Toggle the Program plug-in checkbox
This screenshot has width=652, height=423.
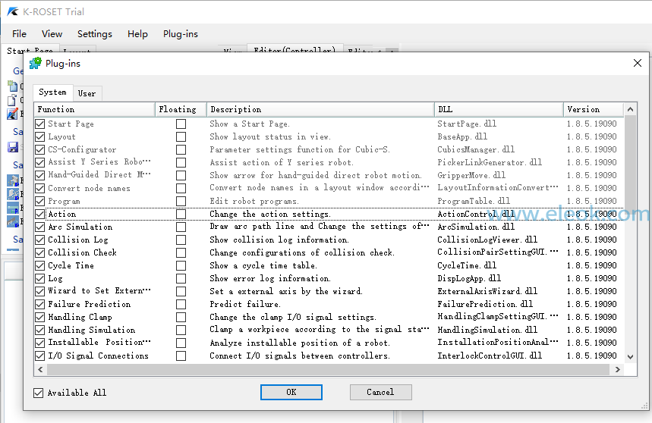(40, 201)
